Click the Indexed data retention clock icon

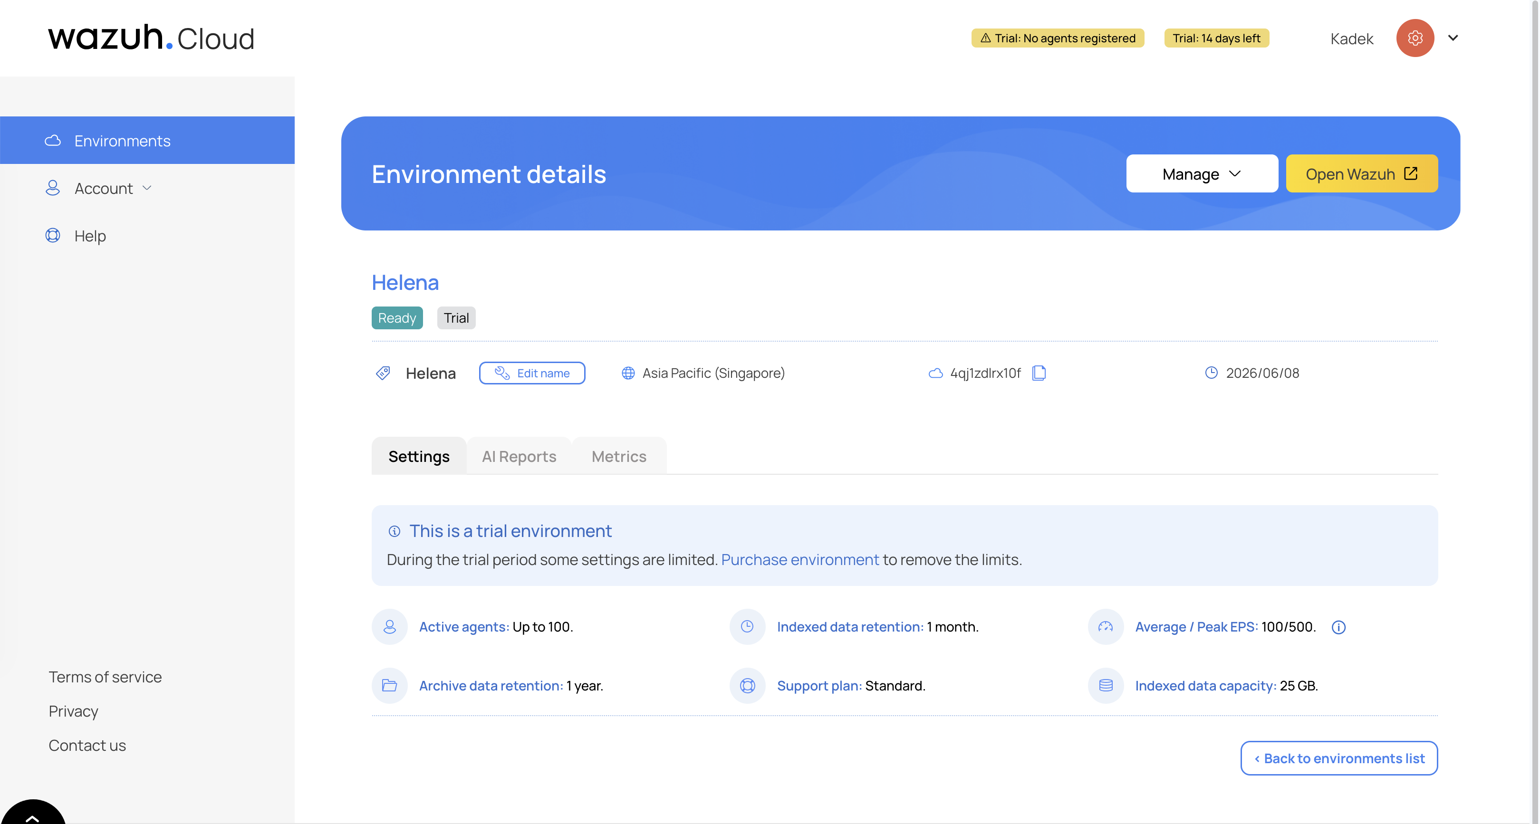tap(747, 626)
